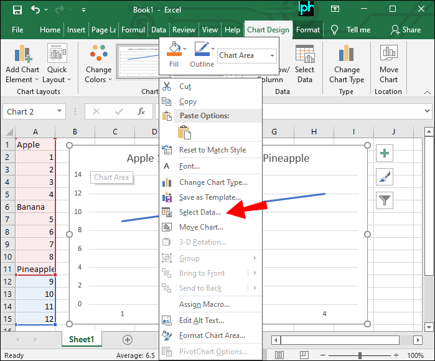Click the Save icon in title bar
Image resolution: width=435 pixels, height=361 pixels.
pyautogui.click(x=17, y=10)
